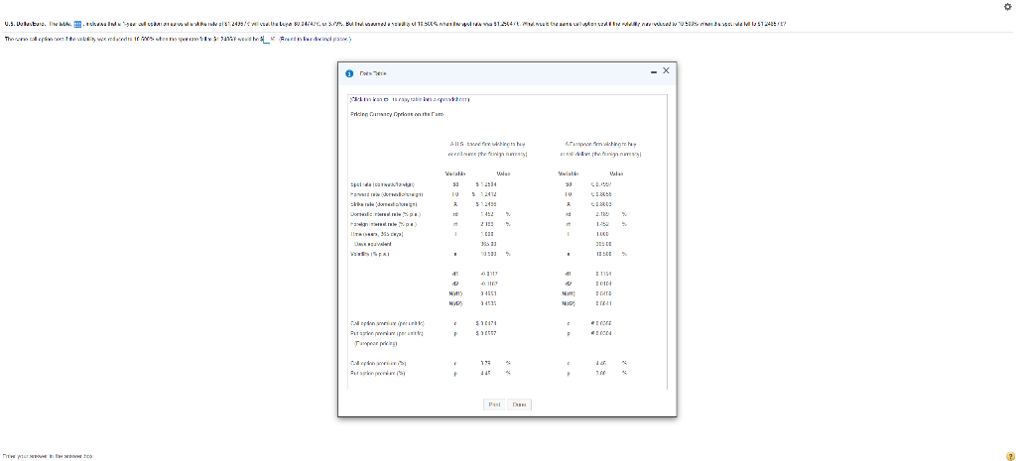Click the 'Data Table' dialog title
1016x461 pixels.
[x=374, y=73]
